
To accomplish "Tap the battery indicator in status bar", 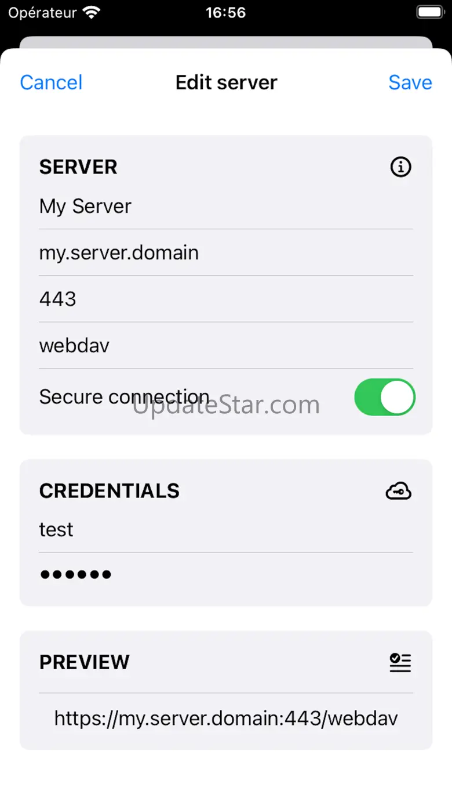I will click(430, 13).
